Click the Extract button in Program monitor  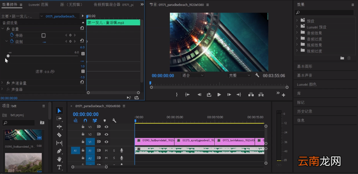coord(261,94)
